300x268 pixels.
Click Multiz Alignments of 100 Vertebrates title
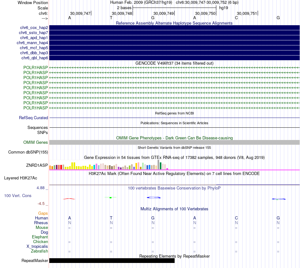tap(174, 209)
